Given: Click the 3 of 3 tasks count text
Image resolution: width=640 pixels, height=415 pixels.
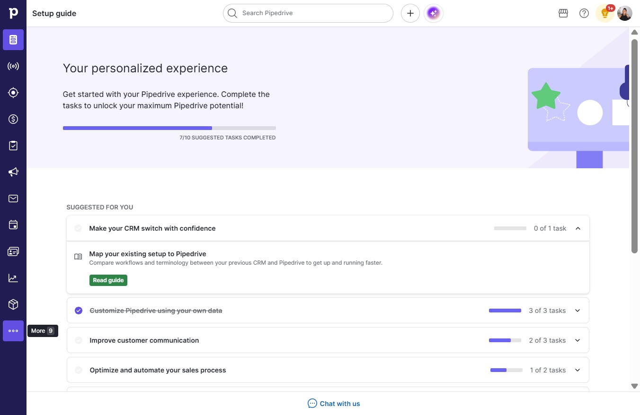Looking at the screenshot, I should tap(547, 311).
